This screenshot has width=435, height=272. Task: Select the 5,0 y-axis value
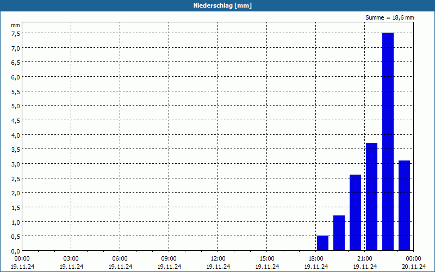pyautogui.click(x=16, y=106)
